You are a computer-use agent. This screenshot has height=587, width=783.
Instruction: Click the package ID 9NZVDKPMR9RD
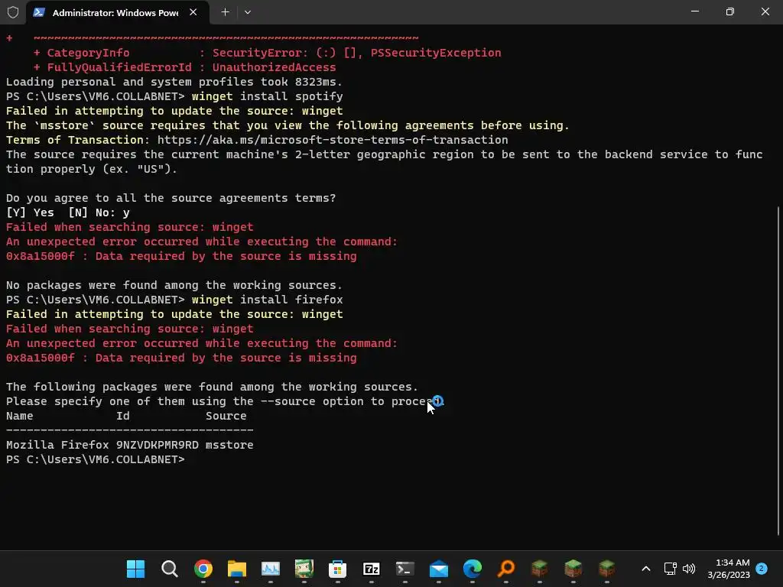[158, 445]
